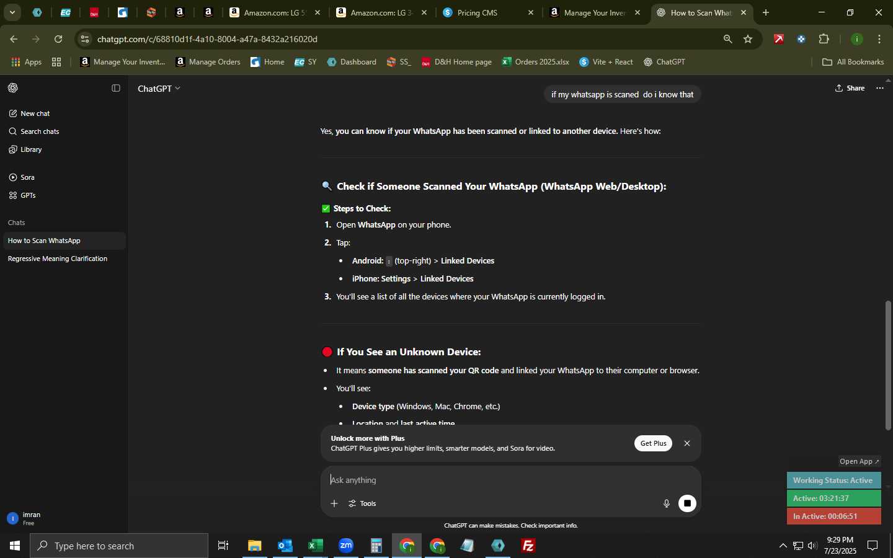This screenshot has height=558, width=893.
Task: Open the Vite + React bookmark
Action: pos(606,62)
